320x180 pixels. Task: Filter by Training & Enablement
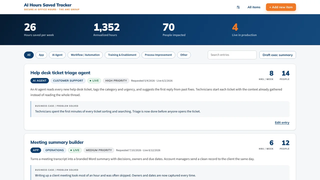point(122,55)
